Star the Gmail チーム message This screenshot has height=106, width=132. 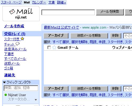click(54, 47)
